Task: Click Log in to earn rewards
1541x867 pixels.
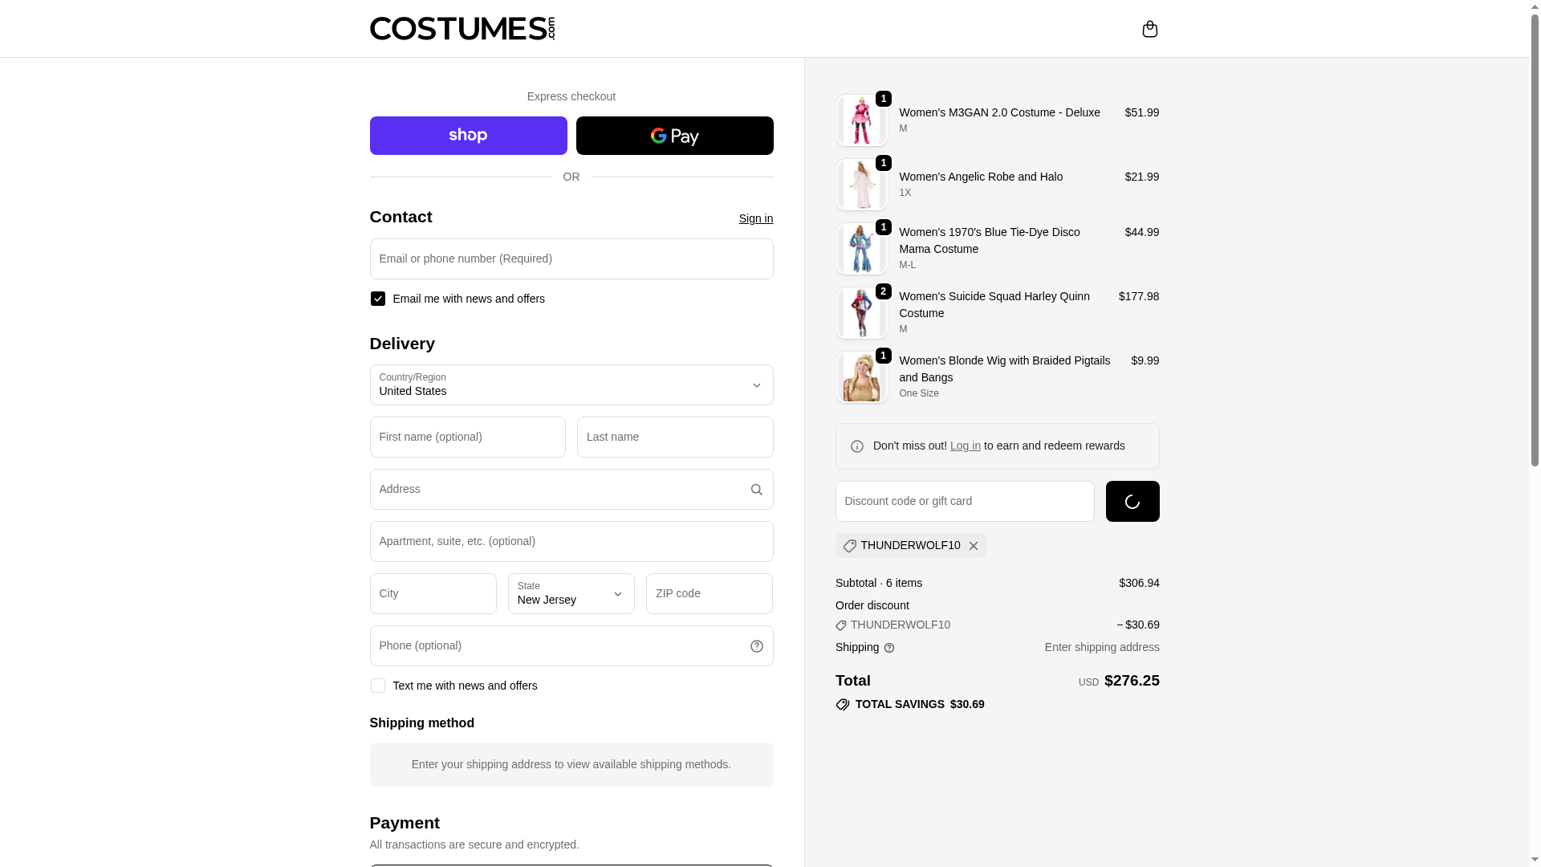Action: [x=965, y=446]
